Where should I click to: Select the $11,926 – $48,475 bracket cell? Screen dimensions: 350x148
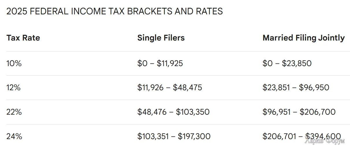pyautogui.click(x=170, y=88)
